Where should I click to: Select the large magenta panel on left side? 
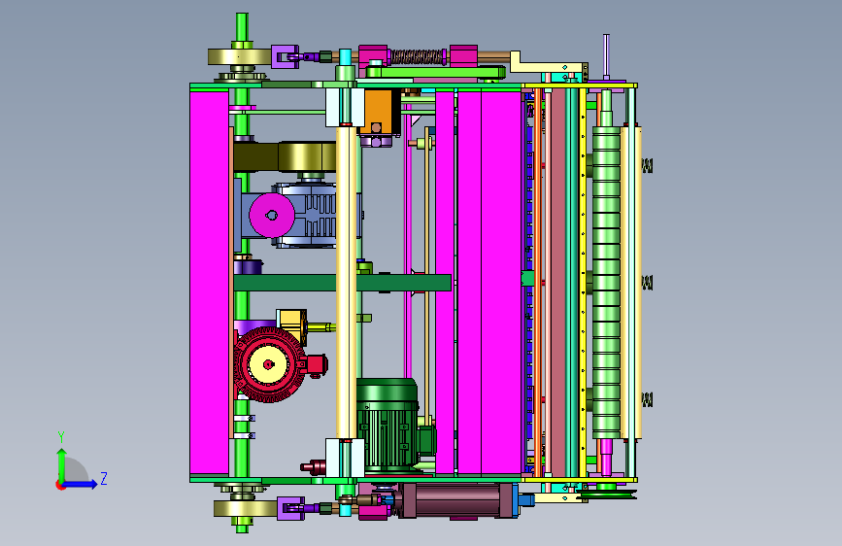(210, 283)
